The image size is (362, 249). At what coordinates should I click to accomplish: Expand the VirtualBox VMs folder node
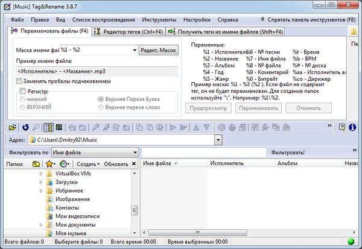pyautogui.click(x=41, y=174)
